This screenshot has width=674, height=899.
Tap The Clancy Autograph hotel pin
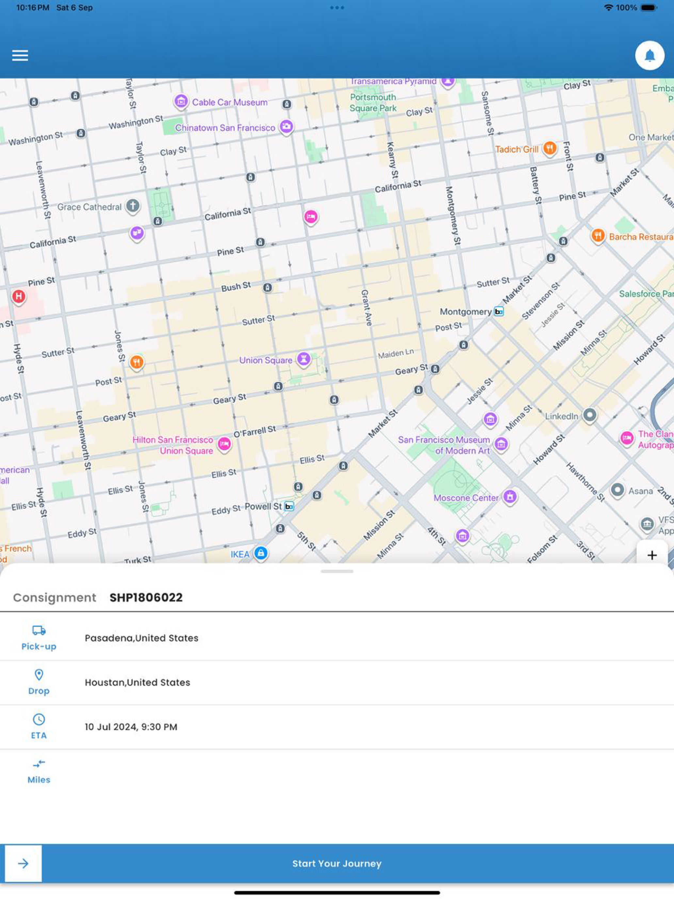627,438
